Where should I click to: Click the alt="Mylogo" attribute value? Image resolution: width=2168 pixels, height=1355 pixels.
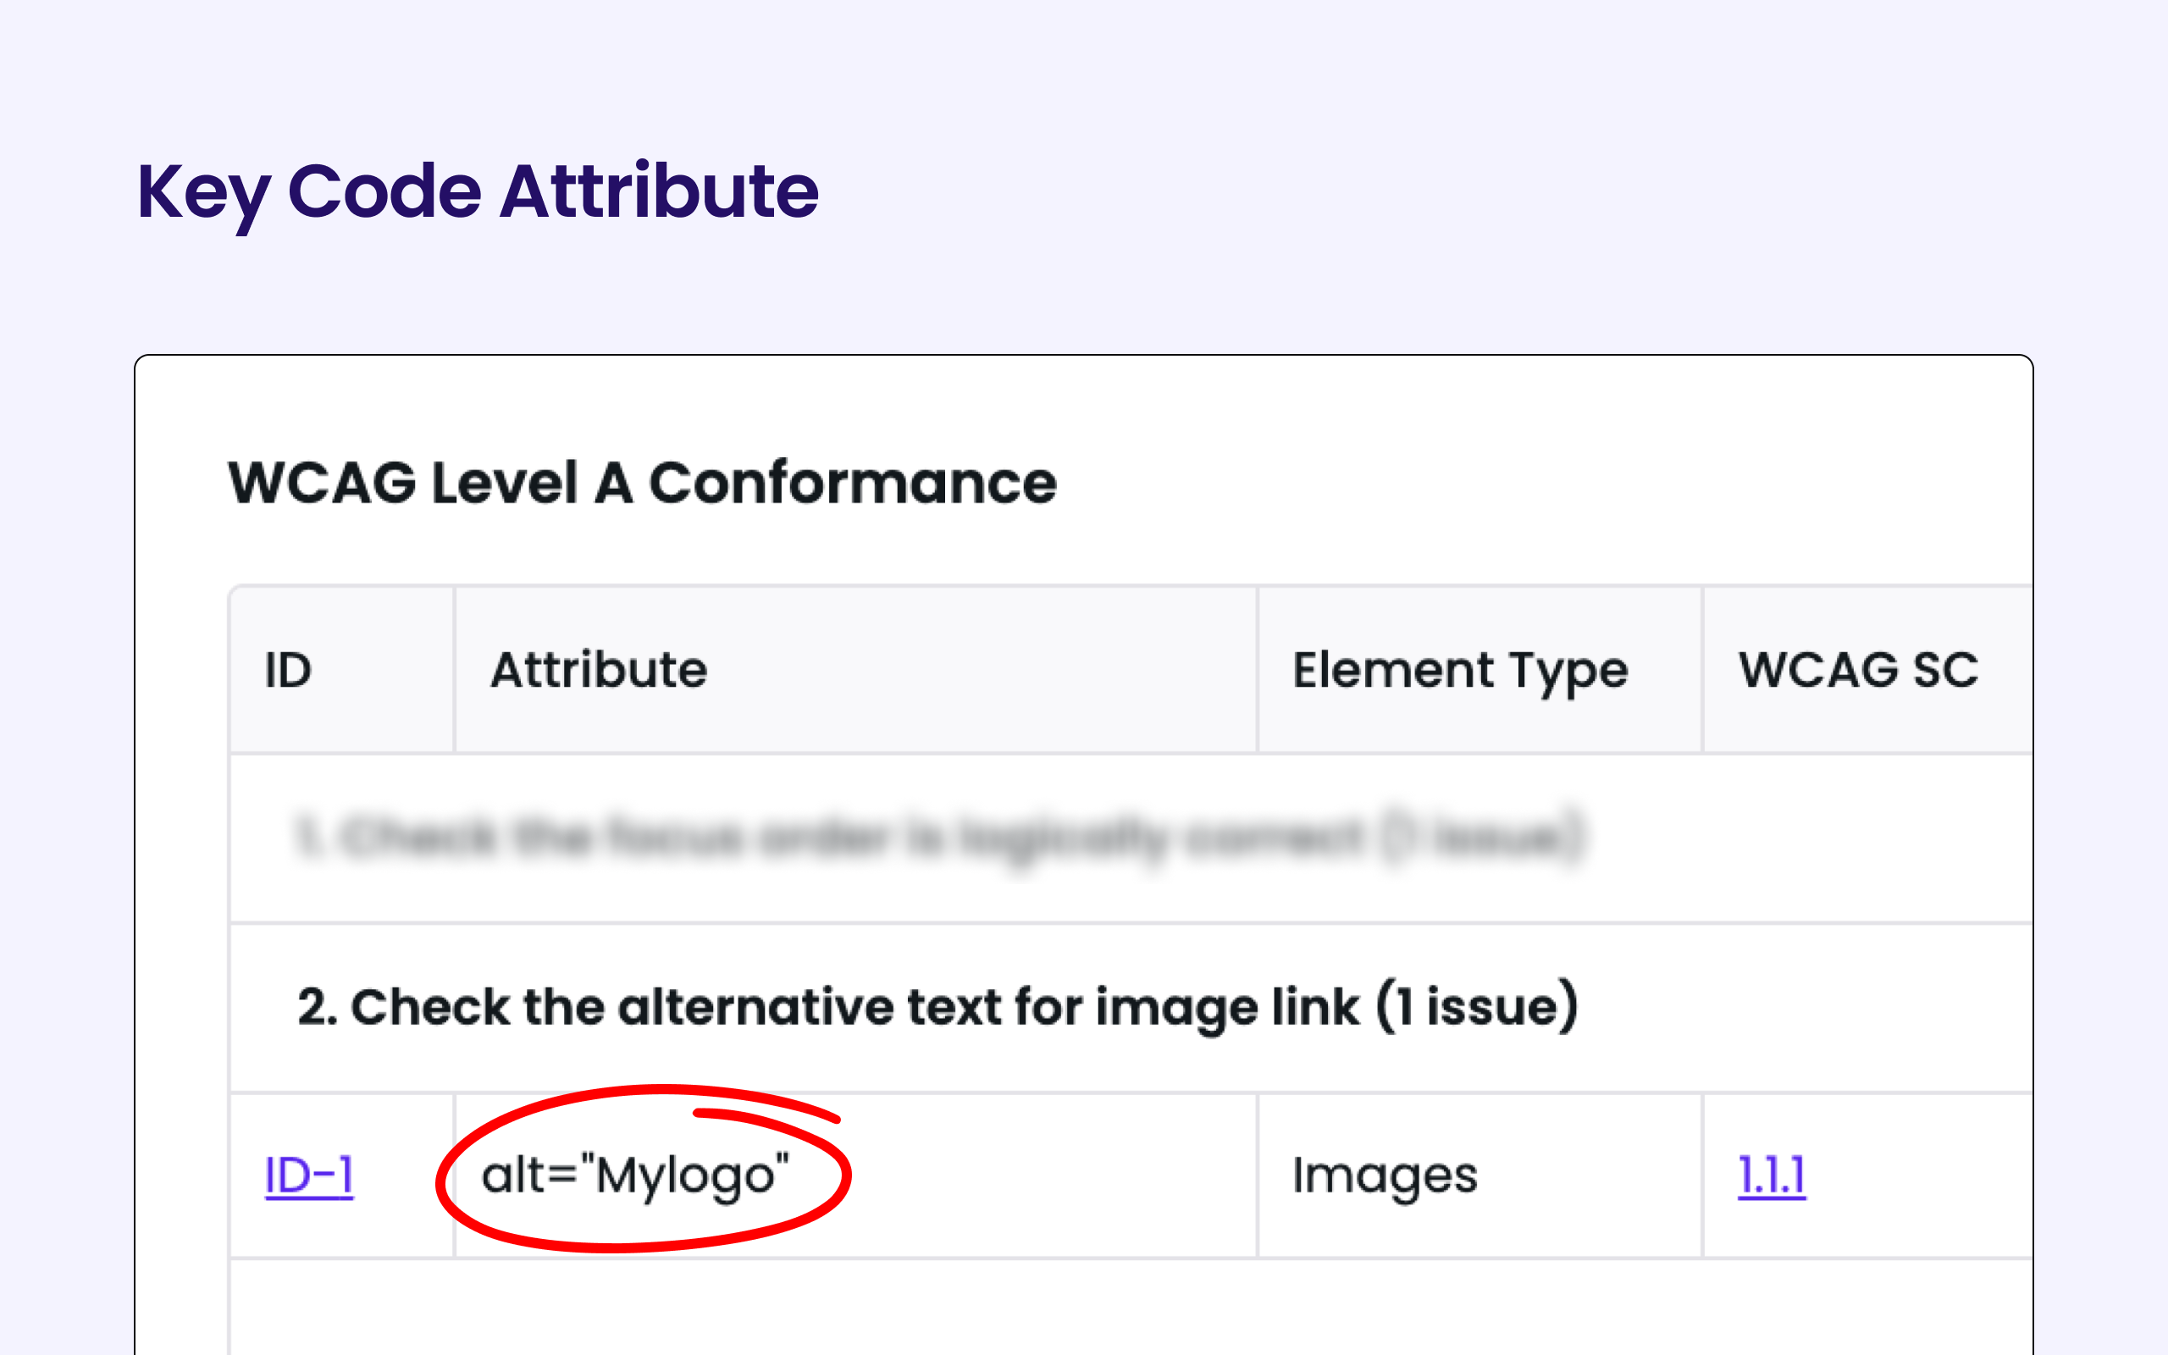coord(635,1175)
